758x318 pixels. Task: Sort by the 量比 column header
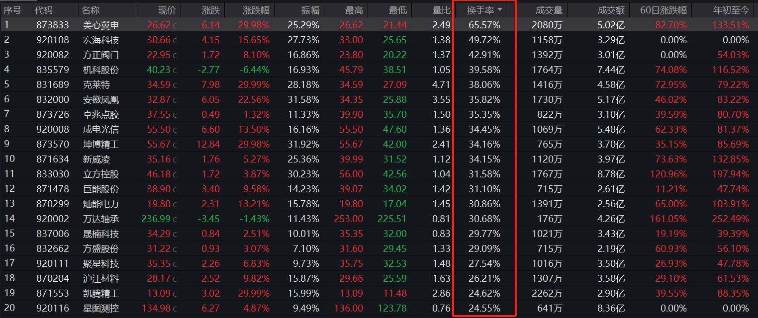coord(442,10)
